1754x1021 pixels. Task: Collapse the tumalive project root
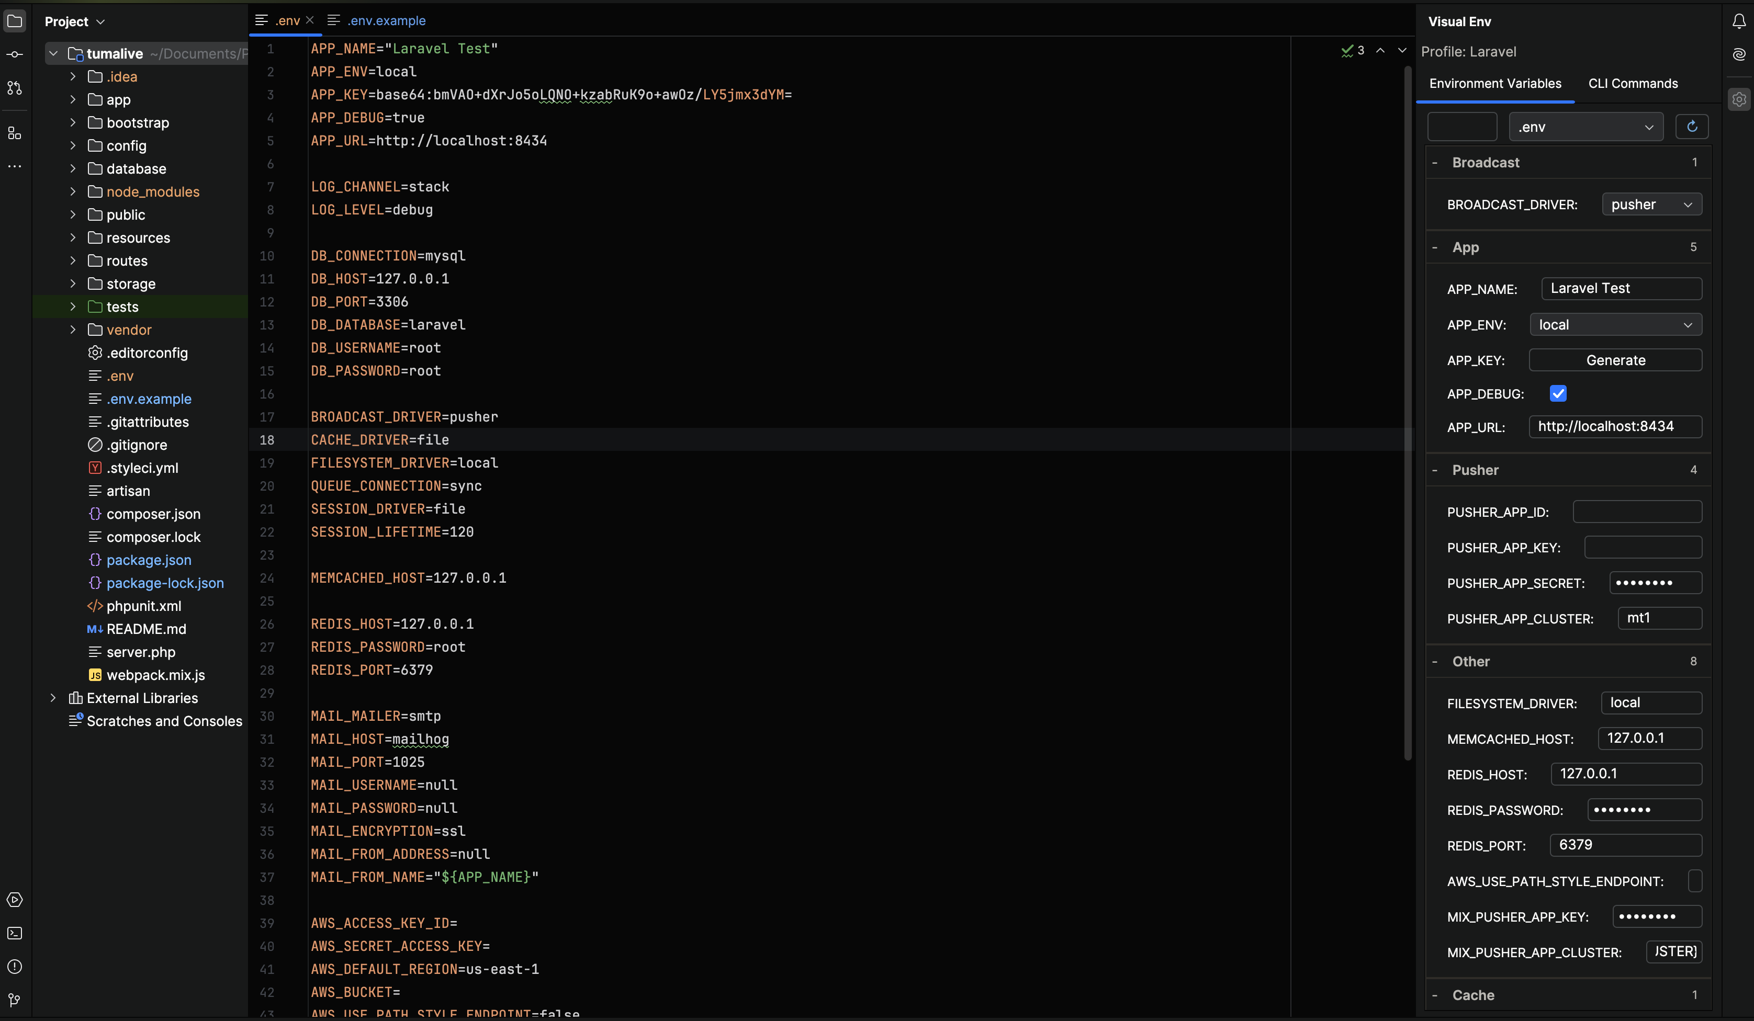click(53, 53)
